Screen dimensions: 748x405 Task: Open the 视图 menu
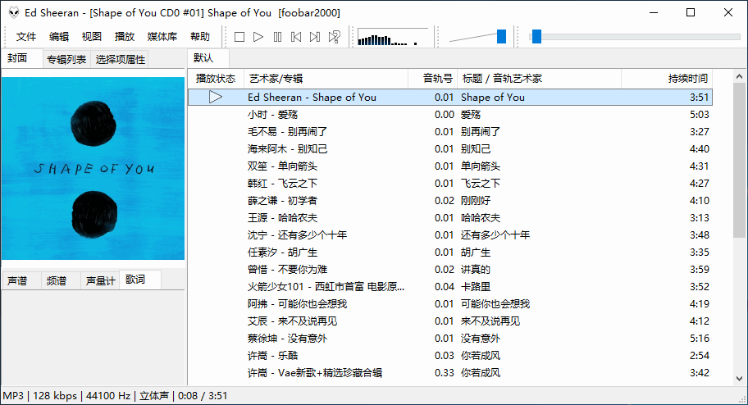click(x=92, y=37)
